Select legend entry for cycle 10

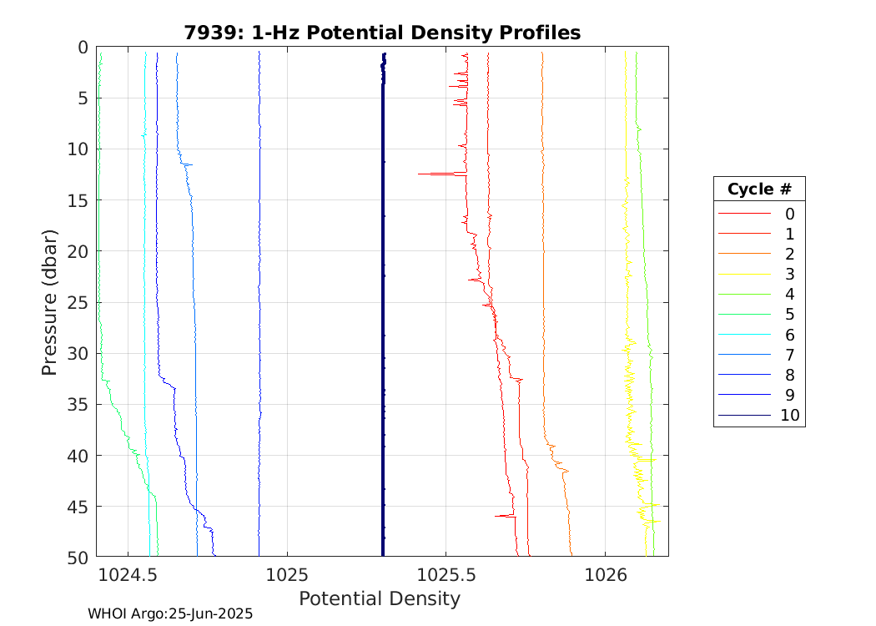click(x=759, y=416)
